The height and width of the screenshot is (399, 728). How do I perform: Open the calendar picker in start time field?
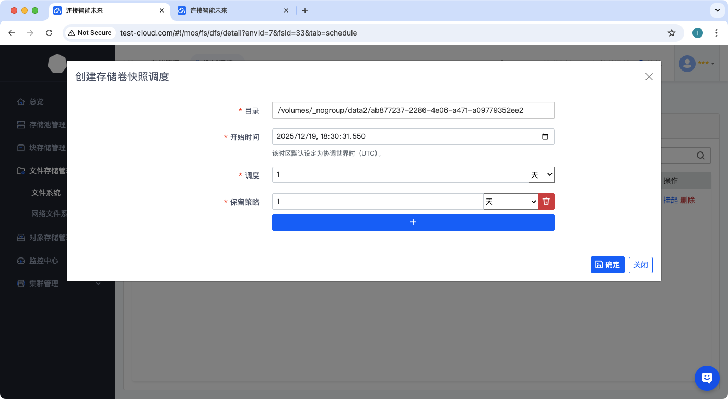pyautogui.click(x=545, y=137)
